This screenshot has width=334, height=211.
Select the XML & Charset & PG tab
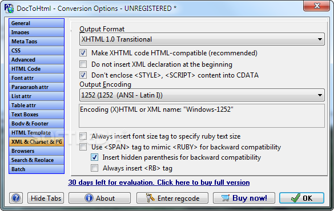point(37,142)
